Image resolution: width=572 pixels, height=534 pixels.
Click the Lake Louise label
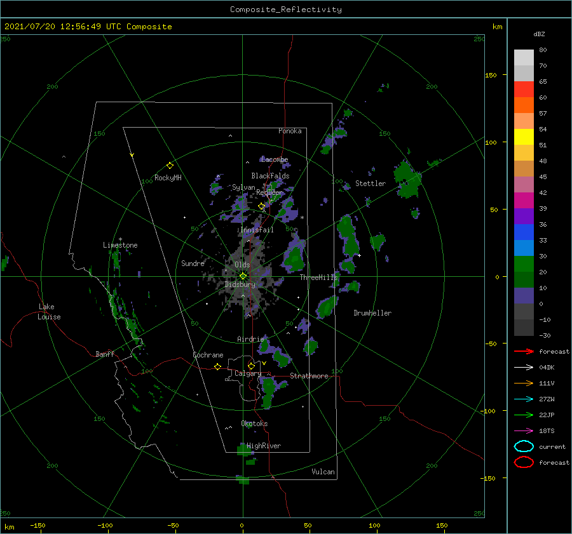(x=49, y=312)
